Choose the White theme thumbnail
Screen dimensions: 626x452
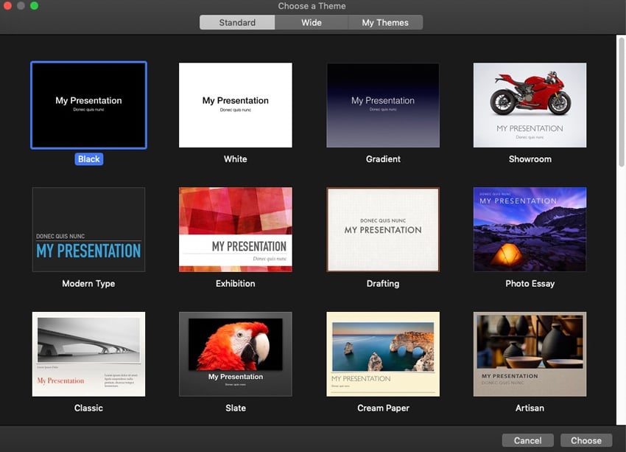coord(236,105)
